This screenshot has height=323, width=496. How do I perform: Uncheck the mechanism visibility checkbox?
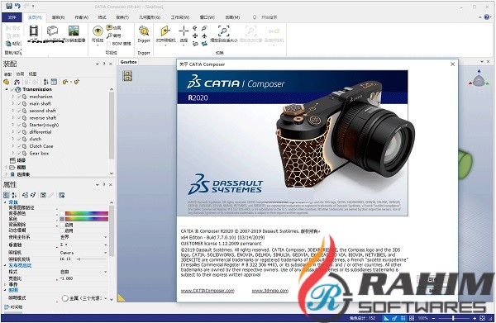pos(19,97)
